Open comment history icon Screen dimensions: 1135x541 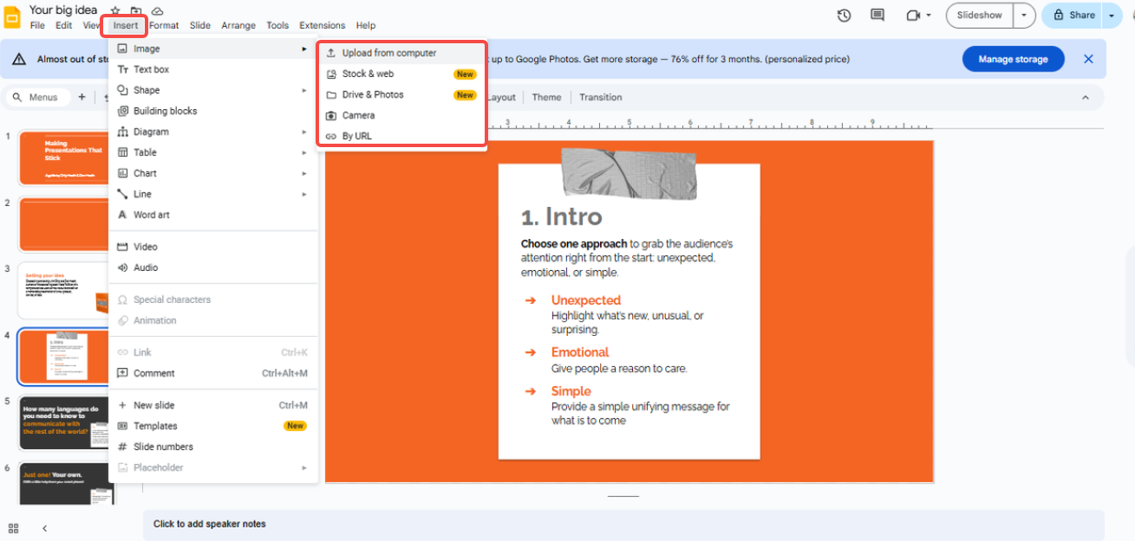pos(877,15)
